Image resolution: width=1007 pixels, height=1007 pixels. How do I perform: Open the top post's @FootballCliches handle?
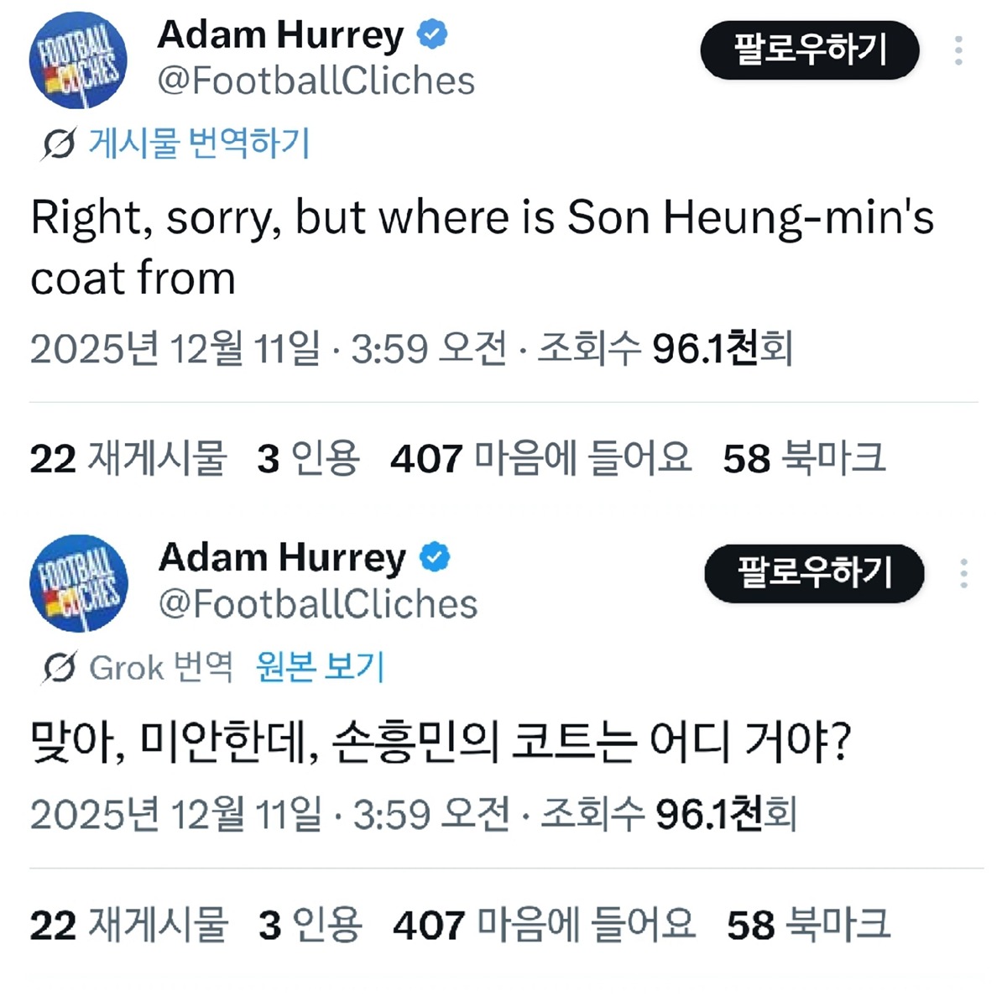tap(316, 81)
